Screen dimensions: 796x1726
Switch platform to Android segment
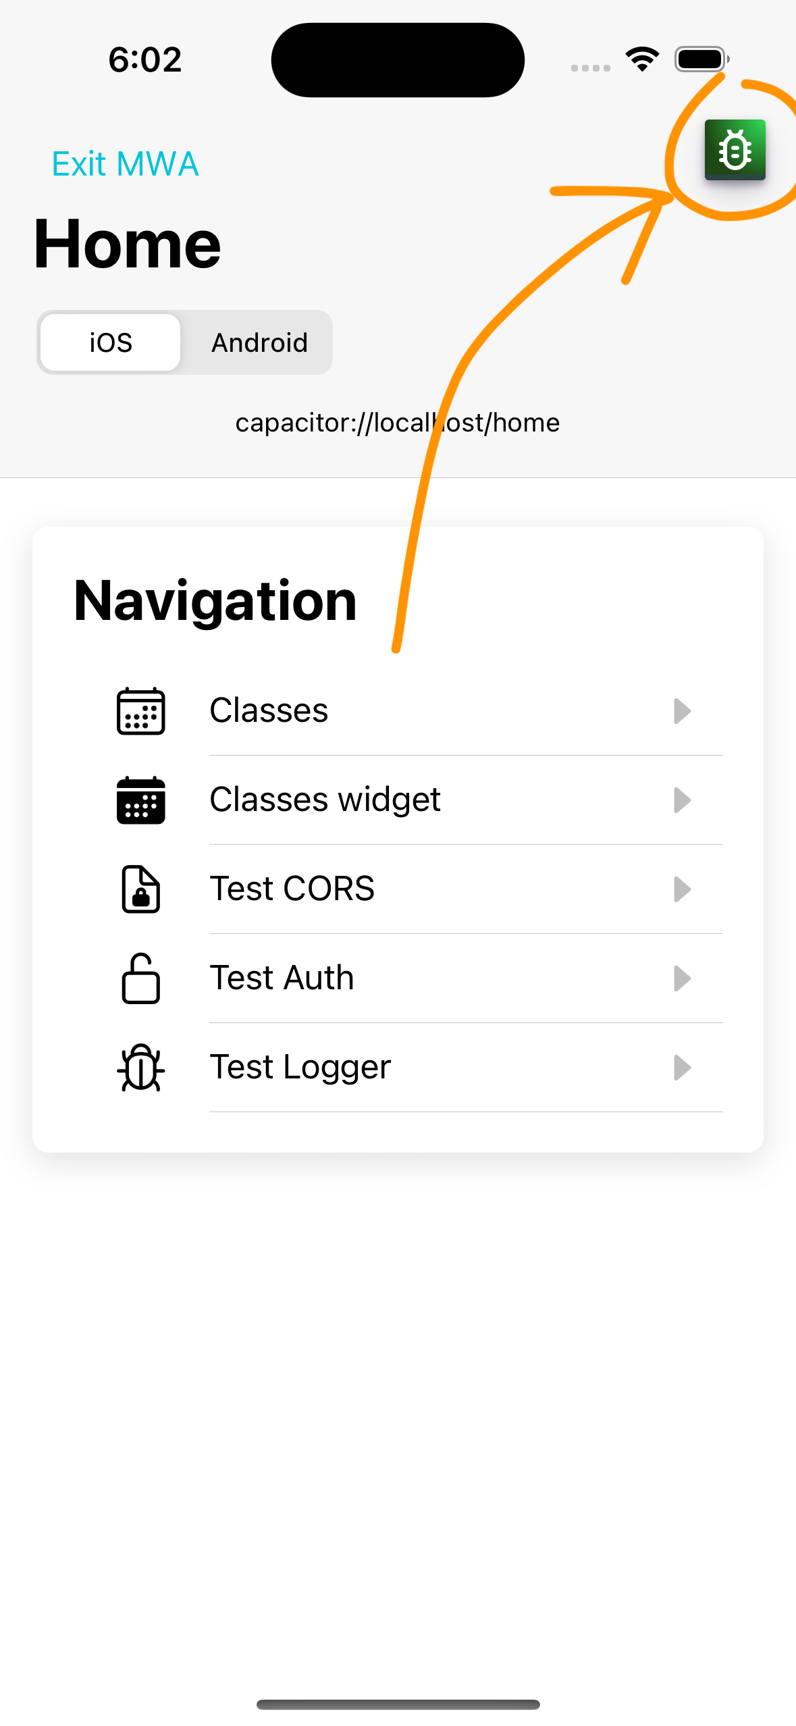coord(259,342)
